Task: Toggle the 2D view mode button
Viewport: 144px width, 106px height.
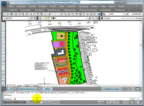Action: tap(10, 89)
